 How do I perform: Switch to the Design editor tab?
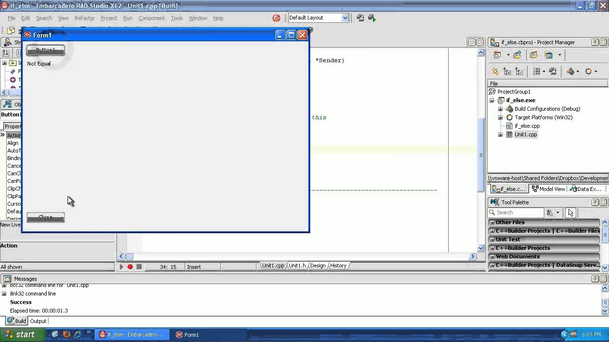(x=318, y=266)
